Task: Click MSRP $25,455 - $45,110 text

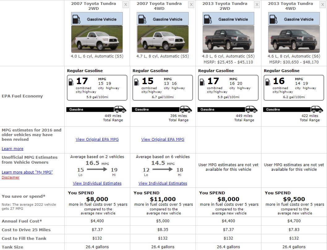Action: pyautogui.click(x=228, y=62)
